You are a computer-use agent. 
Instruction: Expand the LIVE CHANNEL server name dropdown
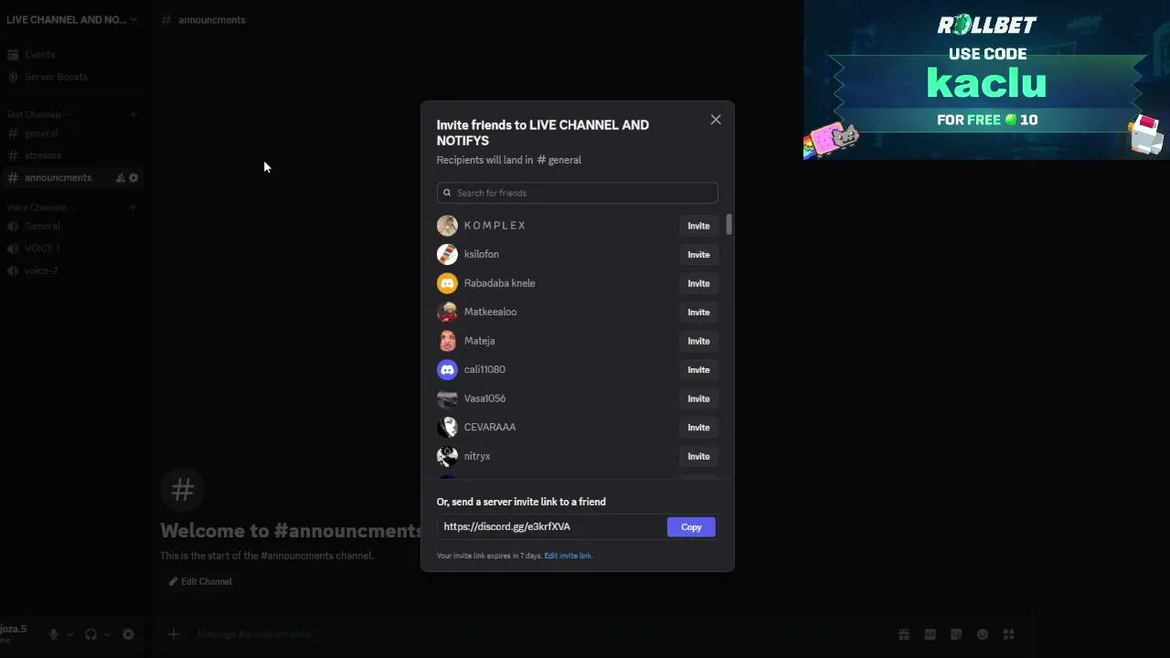(x=133, y=19)
